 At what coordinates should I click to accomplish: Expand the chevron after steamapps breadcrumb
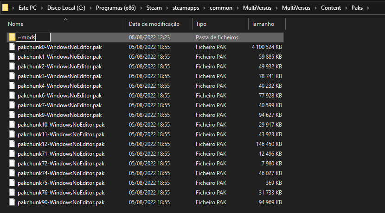[x=204, y=8]
